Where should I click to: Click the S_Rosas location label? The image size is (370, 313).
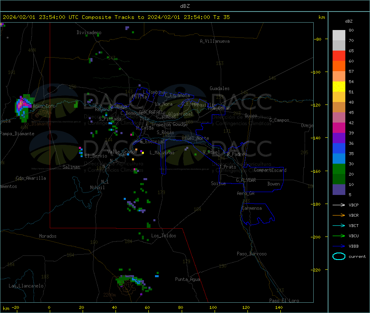point(165,132)
